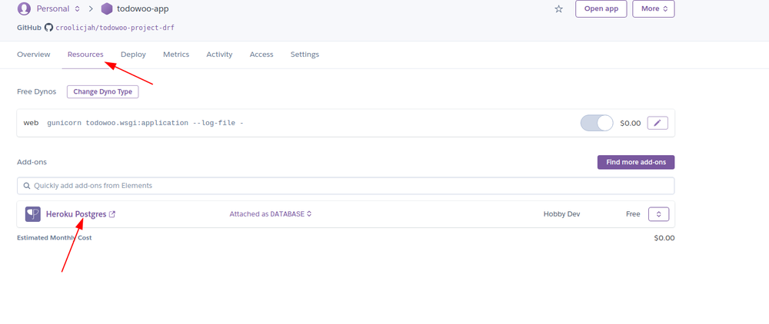Expand the More menu
Viewport: 769px width, 324px height.
(x=654, y=8)
